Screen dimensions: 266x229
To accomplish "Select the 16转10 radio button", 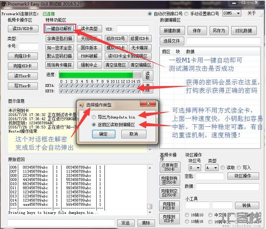I will (x=187, y=215).
